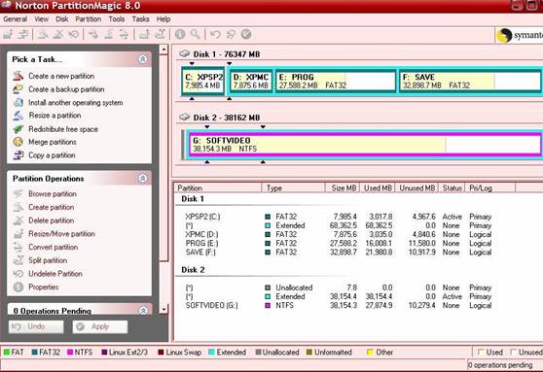Open the Tasks menu
Viewport: 543px width, 372px height.
[140, 19]
